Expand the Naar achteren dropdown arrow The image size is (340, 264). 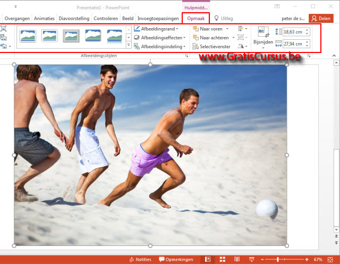[x=233, y=38]
